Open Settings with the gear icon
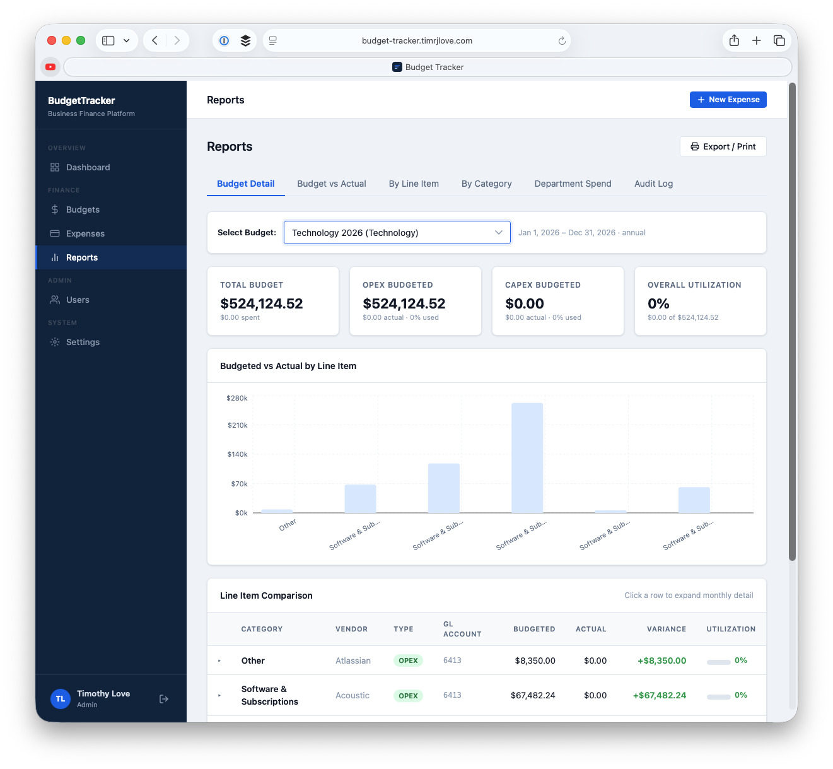 click(55, 342)
